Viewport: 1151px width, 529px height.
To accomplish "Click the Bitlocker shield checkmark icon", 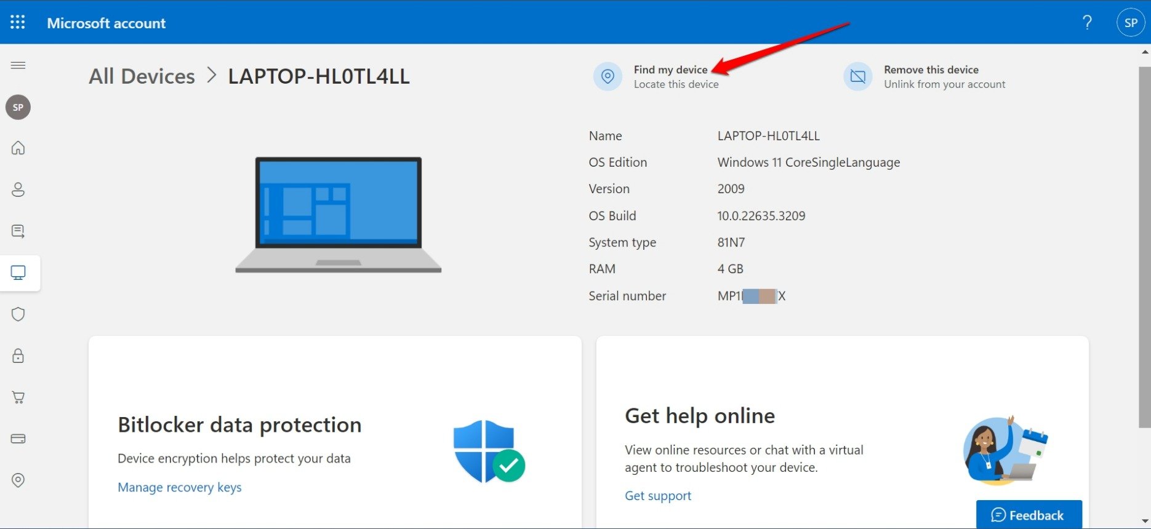I will pos(489,451).
